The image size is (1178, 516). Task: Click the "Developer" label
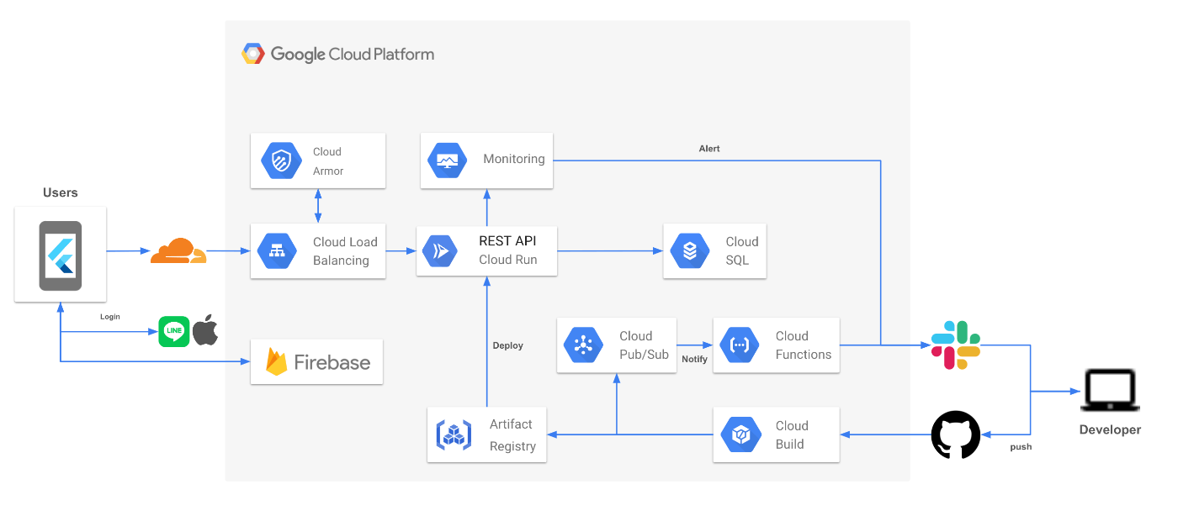1111,429
